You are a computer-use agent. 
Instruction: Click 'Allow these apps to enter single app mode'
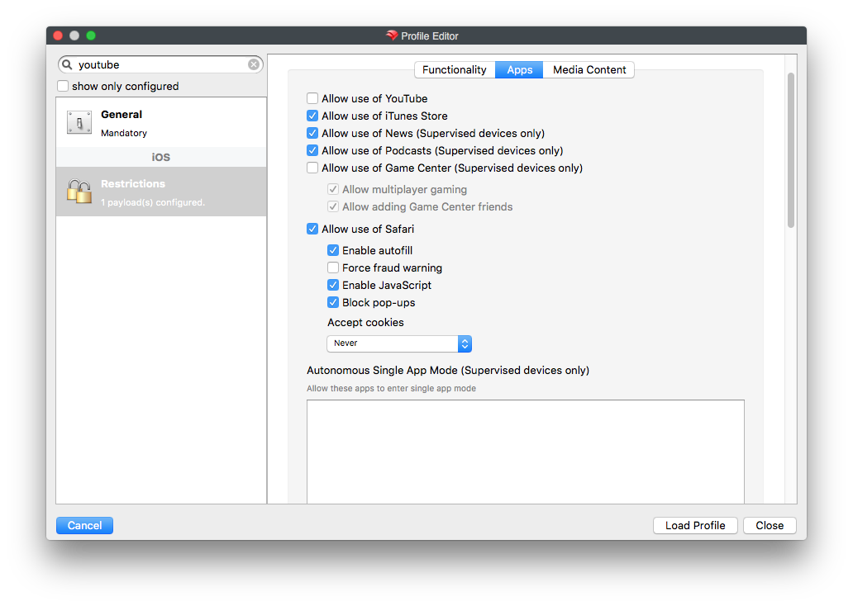[x=391, y=389]
